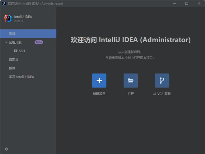
Task: Click the SSH terminal icon in the sidebar
Action: pos(16,51)
